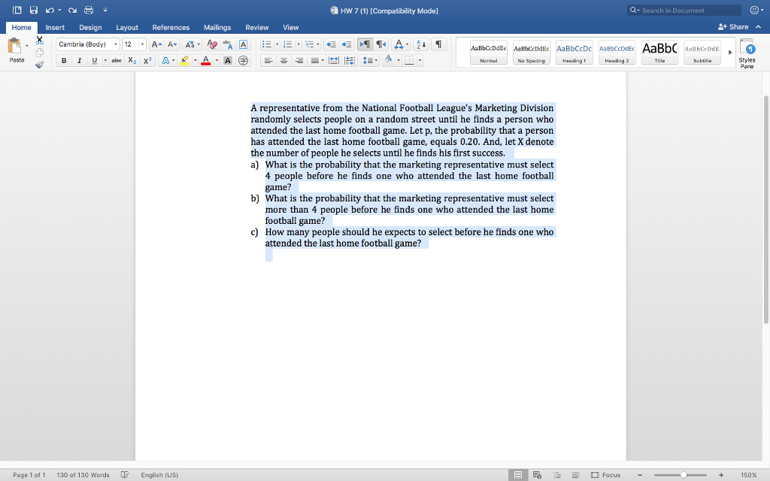This screenshot has width=770, height=481.
Task: Select the Format Painter tool
Action: click(x=40, y=65)
